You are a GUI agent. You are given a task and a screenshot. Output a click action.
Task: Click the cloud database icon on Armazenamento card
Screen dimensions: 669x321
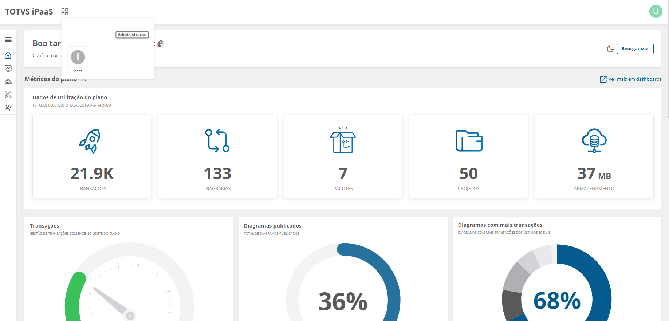(594, 140)
